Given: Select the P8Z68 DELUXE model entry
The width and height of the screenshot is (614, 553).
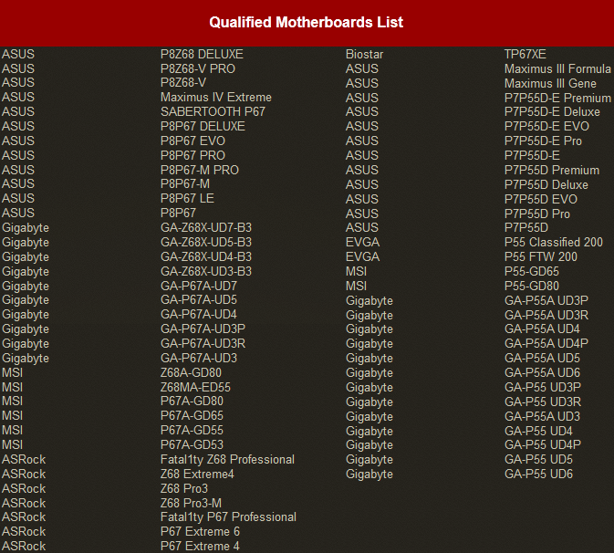Looking at the screenshot, I should [x=202, y=54].
